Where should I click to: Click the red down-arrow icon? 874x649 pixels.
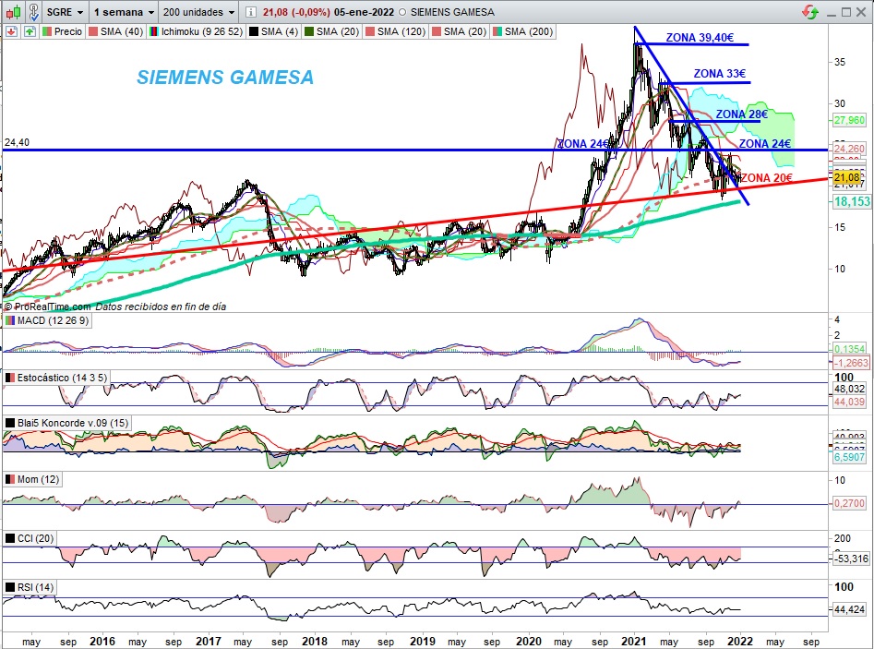pos(12,31)
